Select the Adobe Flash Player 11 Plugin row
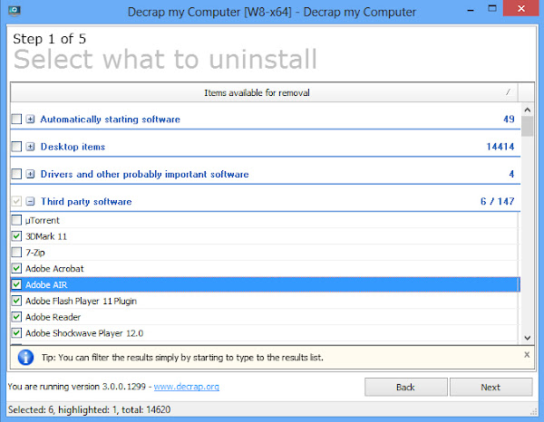This screenshot has height=422, width=544. pos(265,301)
